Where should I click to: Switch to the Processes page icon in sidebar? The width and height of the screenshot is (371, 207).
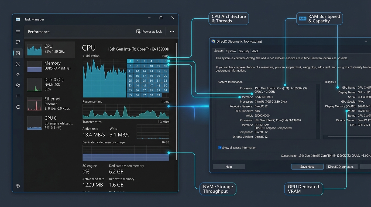[18, 42]
